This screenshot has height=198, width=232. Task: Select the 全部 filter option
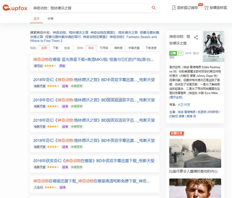point(44,48)
